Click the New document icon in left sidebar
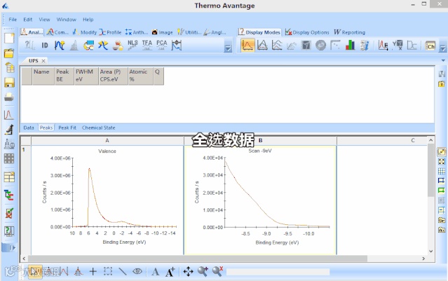The image size is (448, 281). coord(9,38)
